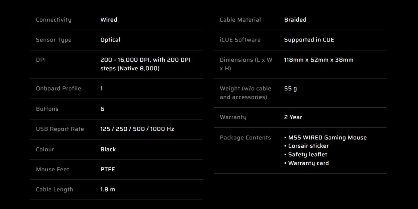This screenshot has height=209, width=418.
Task: Click the Supported in CUE text
Action: (309, 40)
